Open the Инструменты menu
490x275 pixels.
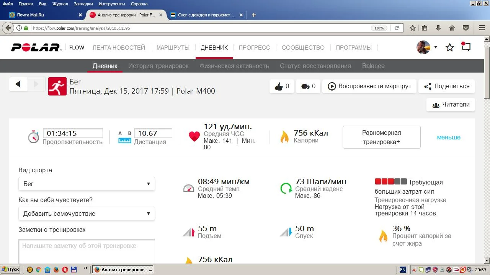click(x=112, y=4)
